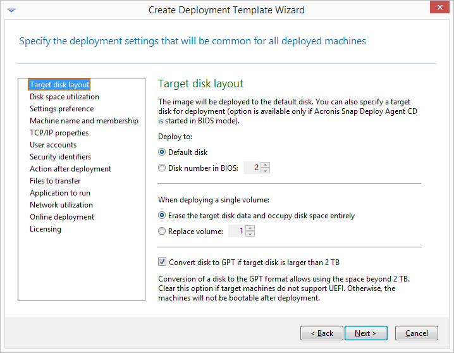Uncheck Convert disk to GPT checkbox
The height and width of the screenshot is (353, 454).
coord(163,262)
